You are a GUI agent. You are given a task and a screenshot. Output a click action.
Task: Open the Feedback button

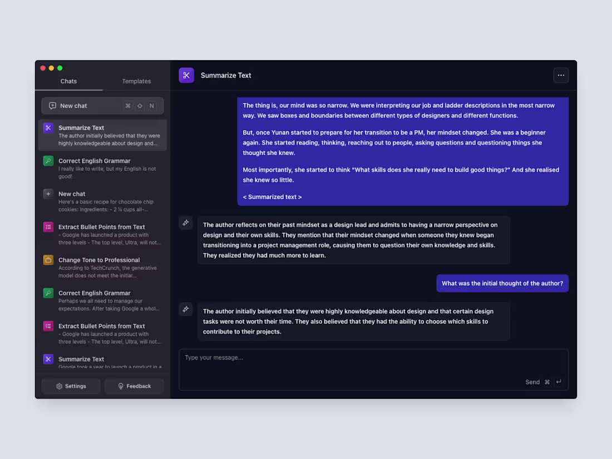(134, 386)
